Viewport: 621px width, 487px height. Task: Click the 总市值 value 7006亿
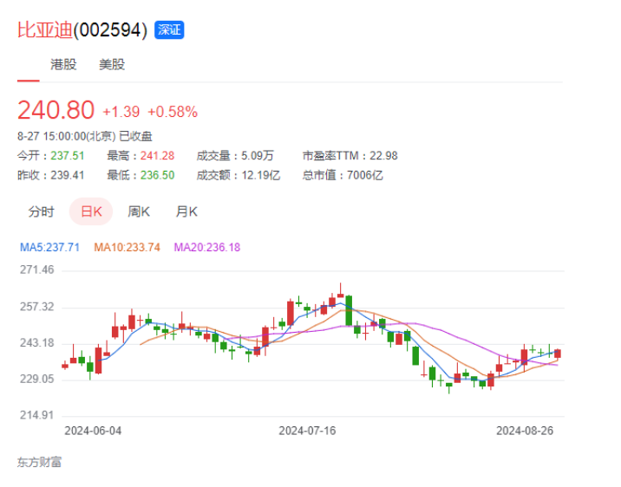(365, 175)
